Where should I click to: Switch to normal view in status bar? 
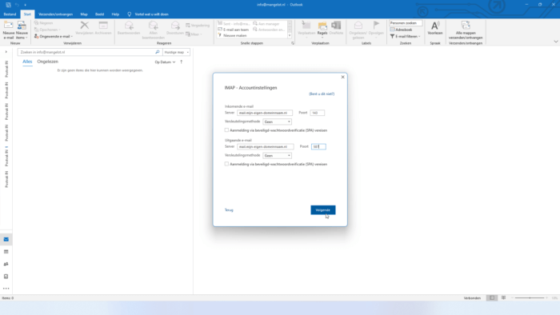point(492,298)
